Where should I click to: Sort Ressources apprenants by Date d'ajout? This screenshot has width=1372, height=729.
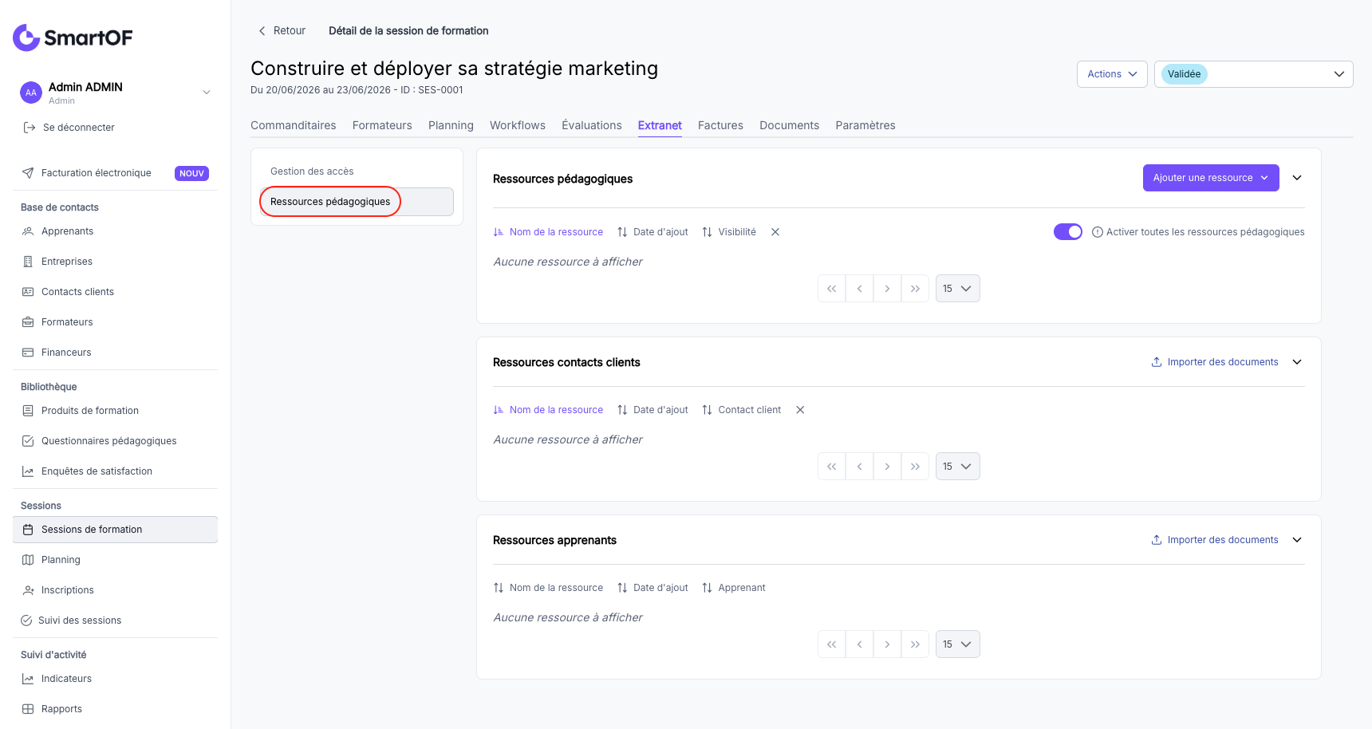click(652, 588)
